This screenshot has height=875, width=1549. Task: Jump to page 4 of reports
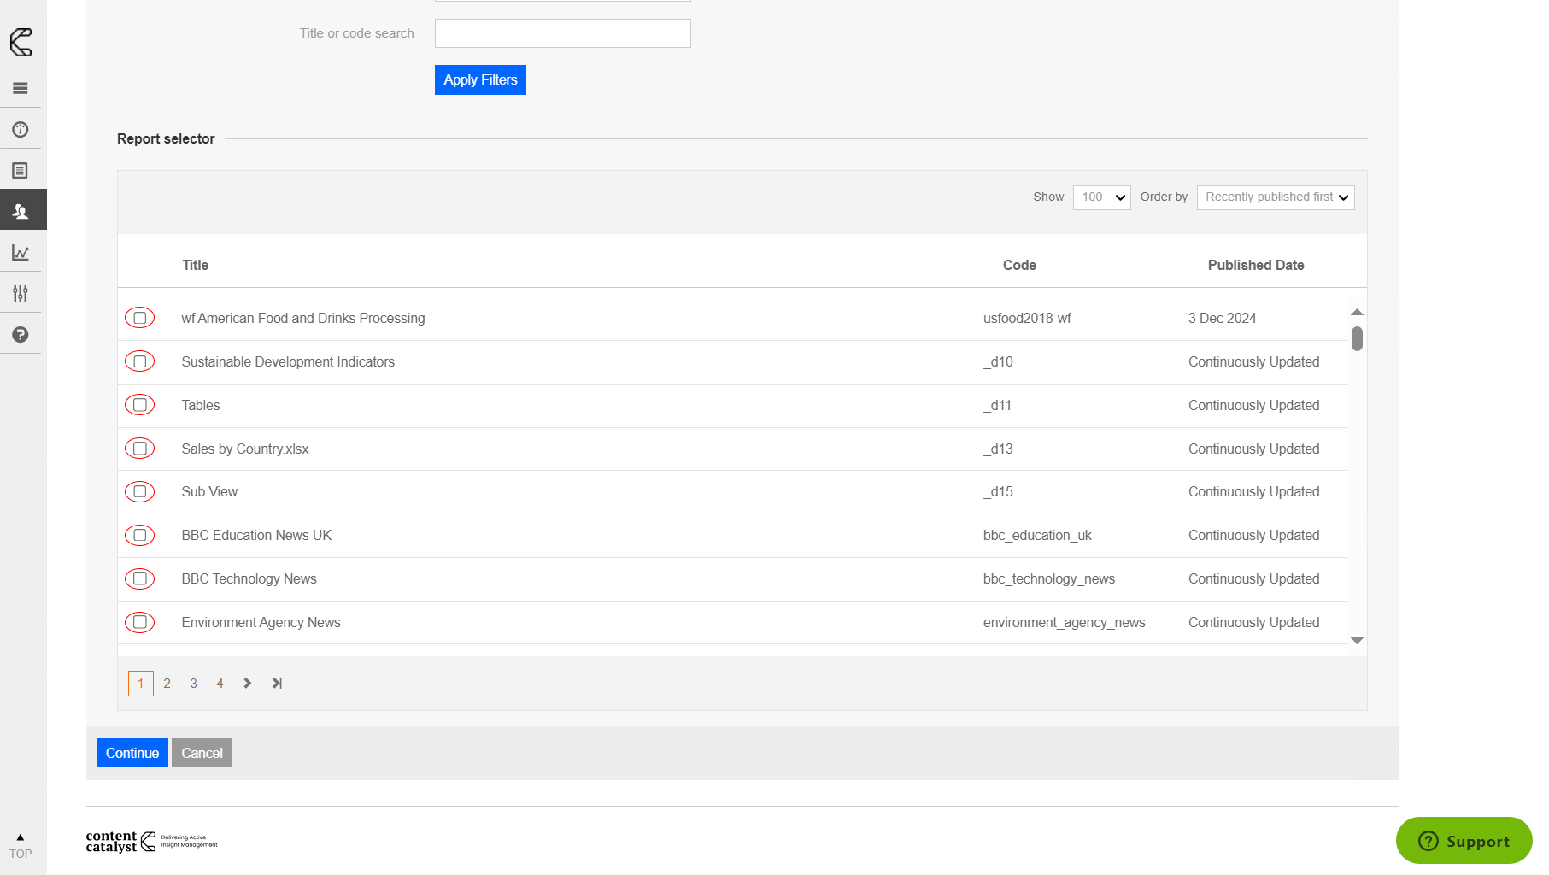click(220, 684)
